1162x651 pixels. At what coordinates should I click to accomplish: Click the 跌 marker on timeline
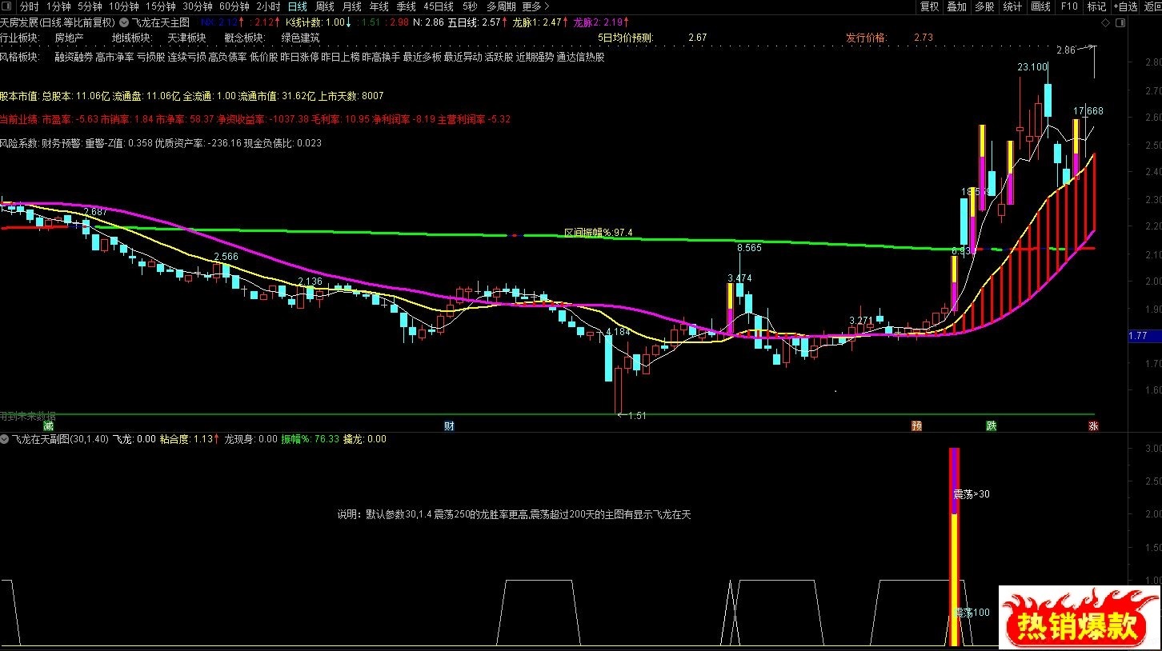992,426
